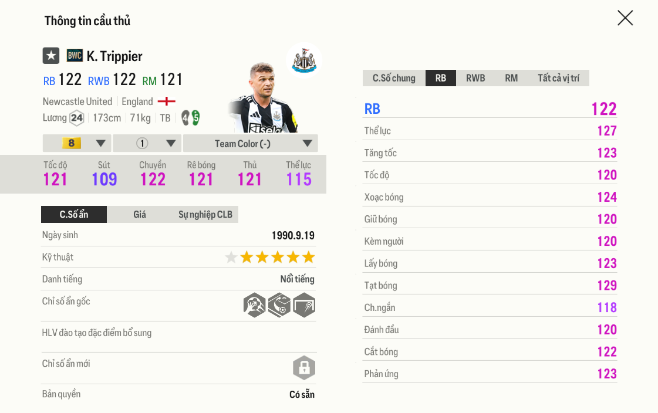Click the locked padlock icon under Chỉ số ẩn mới
Viewport: 658px width, 413px height.
point(303,367)
